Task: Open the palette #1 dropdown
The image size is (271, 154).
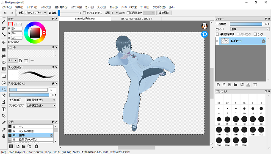Action: click(x=13, y=60)
